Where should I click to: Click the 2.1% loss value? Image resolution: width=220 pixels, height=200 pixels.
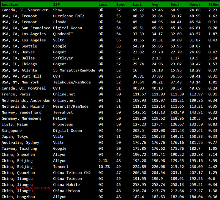(x=103, y=161)
